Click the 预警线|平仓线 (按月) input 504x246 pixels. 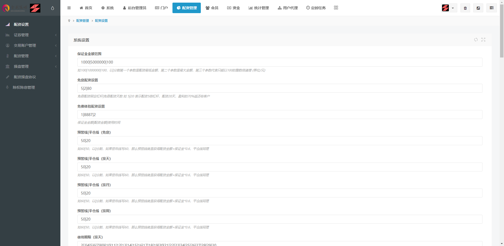click(x=280, y=193)
